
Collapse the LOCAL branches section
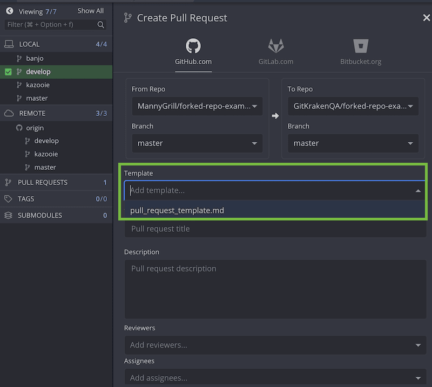pos(30,44)
